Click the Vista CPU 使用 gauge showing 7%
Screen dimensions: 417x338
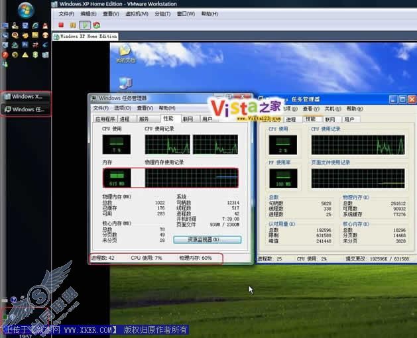(x=117, y=144)
